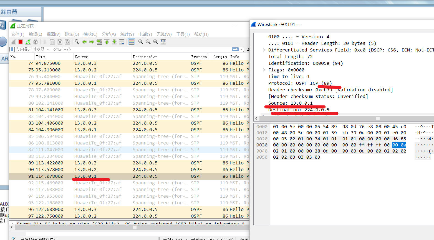Select packet 96 at time 122.688000
The image size is (434, 240).
pyautogui.click(x=129, y=210)
